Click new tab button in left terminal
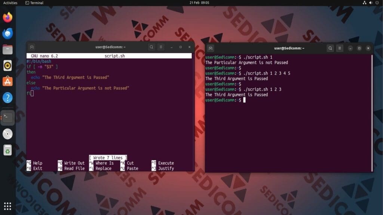Image resolution: width=383 pixels, height=215 pixels. (32, 47)
